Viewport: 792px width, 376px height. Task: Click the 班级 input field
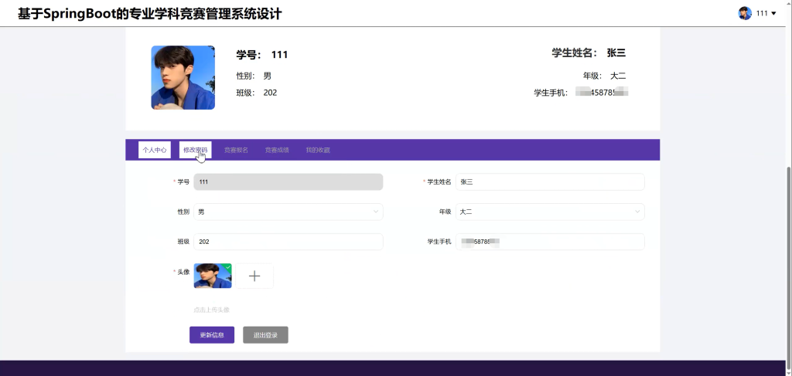[288, 242]
